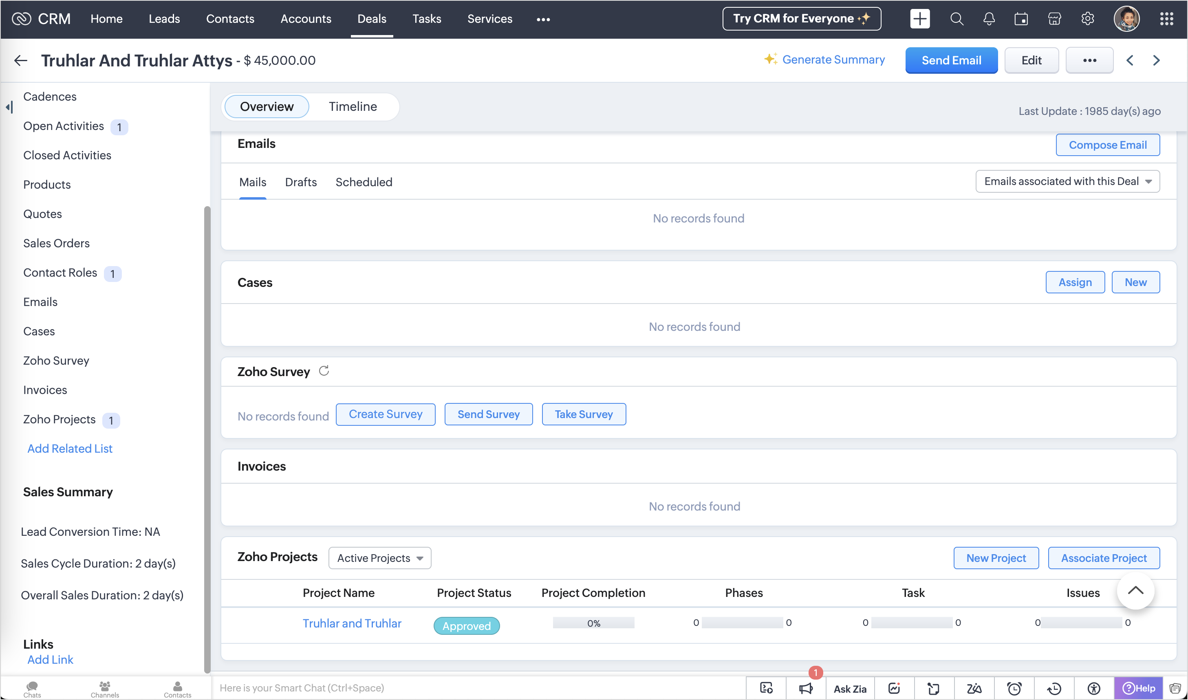This screenshot has width=1188, height=700.
Task: Click the Compose Email button
Action: [x=1107, y=145]
